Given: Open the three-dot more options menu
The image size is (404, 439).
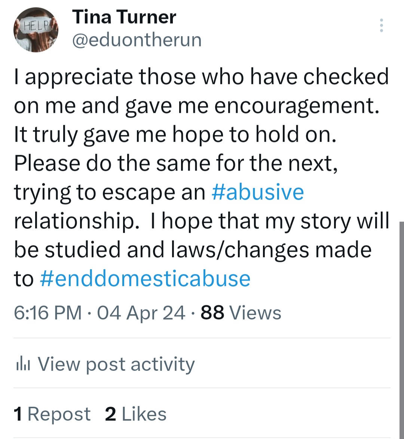Looking at the screenshot, I should click(x=381, y=25).
